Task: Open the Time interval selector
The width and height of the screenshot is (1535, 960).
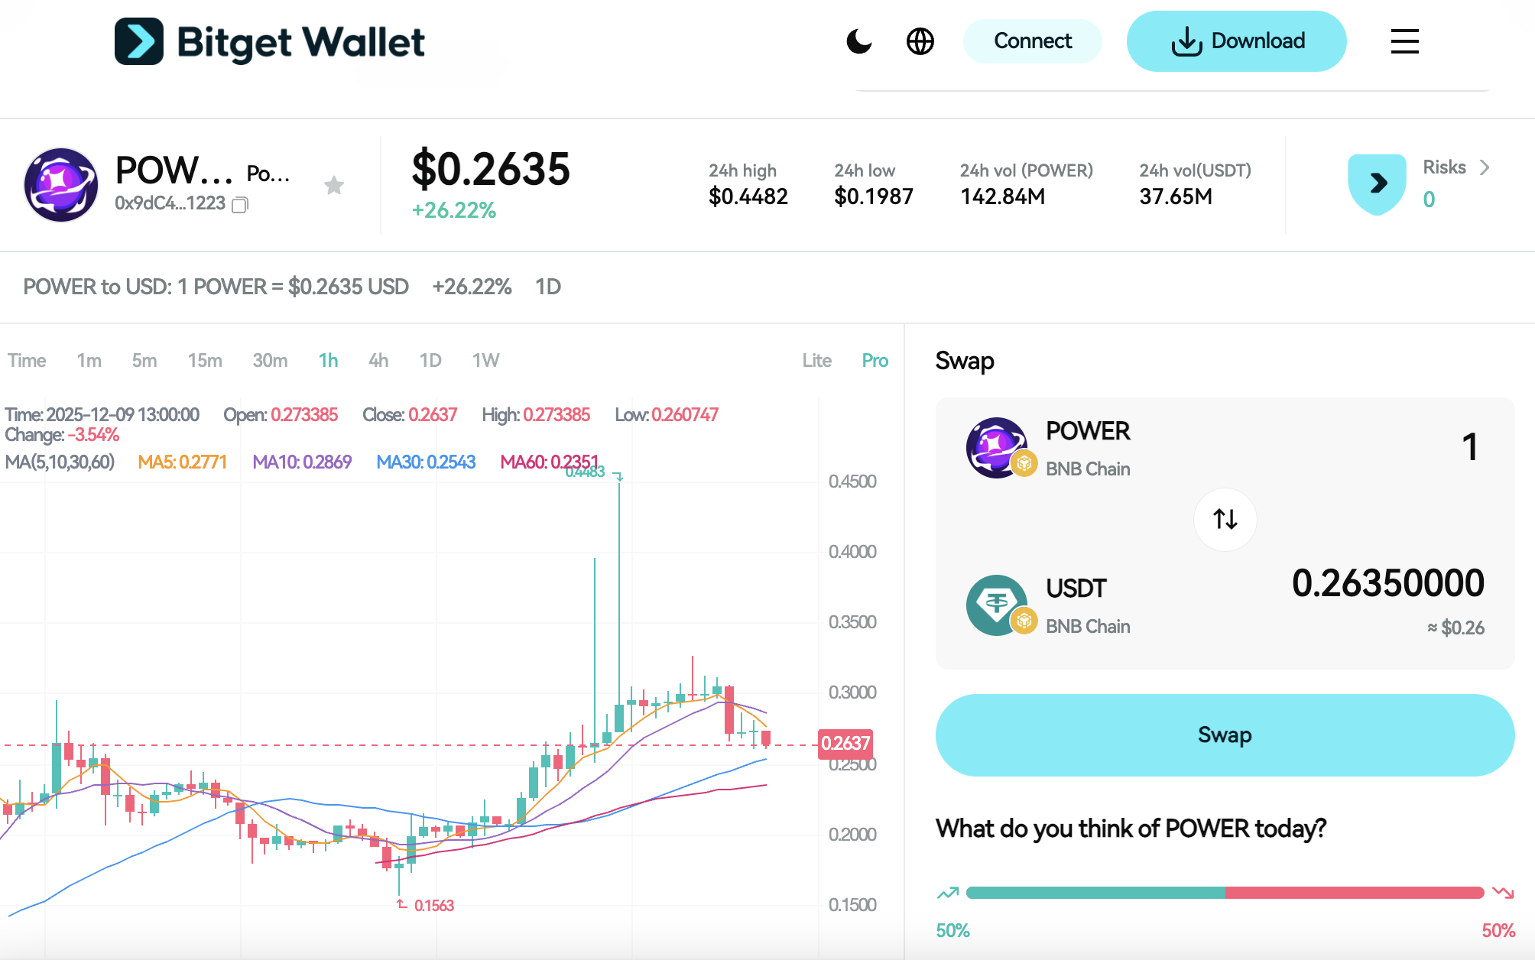Action: 27,360
